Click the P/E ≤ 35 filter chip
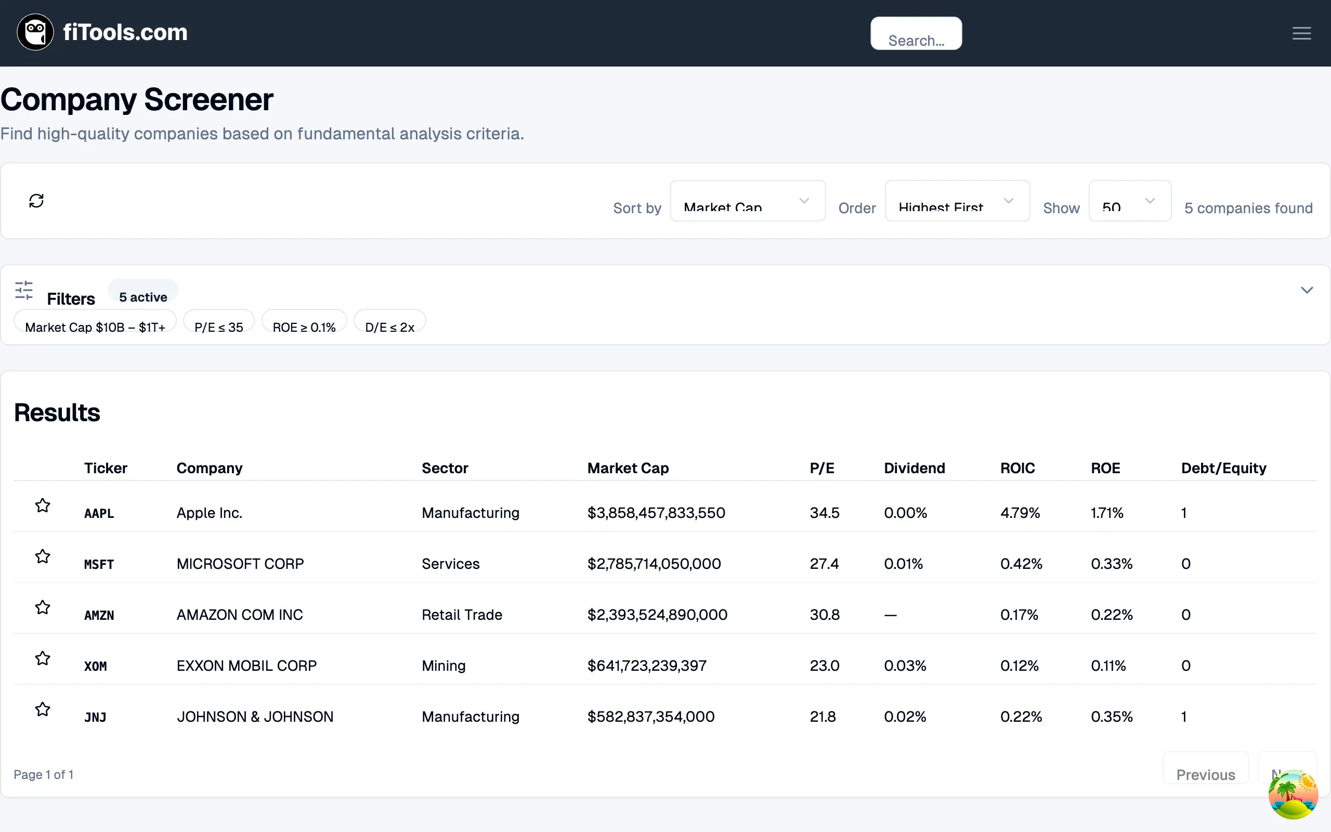Screen dimensions: 1331x832 click(219, 321)
